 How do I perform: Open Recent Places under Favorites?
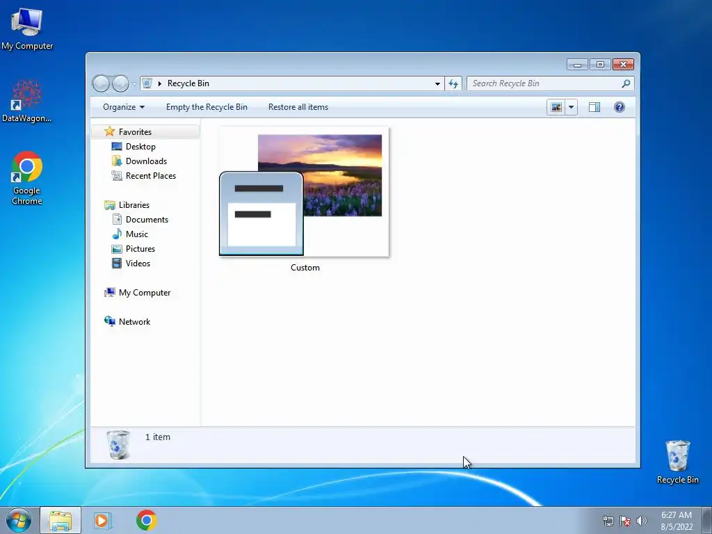coord(151,176)
